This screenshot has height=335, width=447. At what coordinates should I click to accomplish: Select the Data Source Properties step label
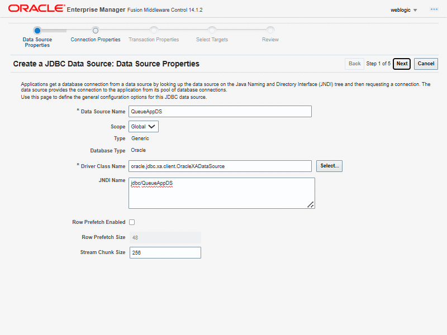[x=37, y=42]
